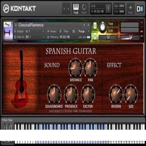Click the PRESENCE knob
The width and height of the screenshot is (146, 146).
tap(71, 94)
